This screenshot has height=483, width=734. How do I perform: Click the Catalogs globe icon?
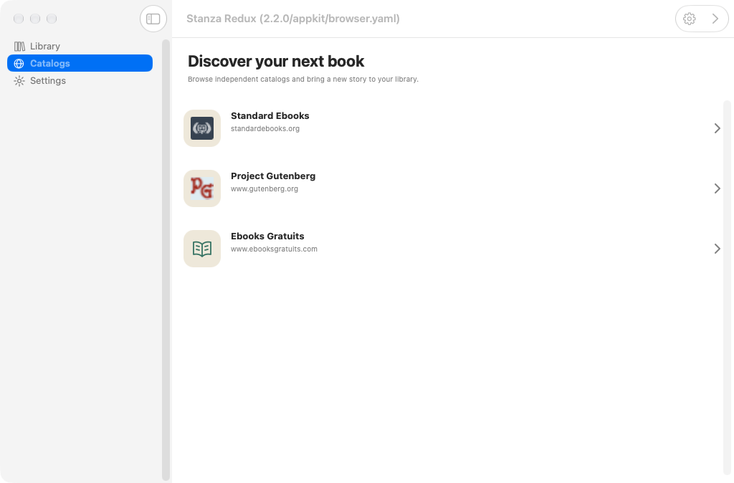coord(19,63)
